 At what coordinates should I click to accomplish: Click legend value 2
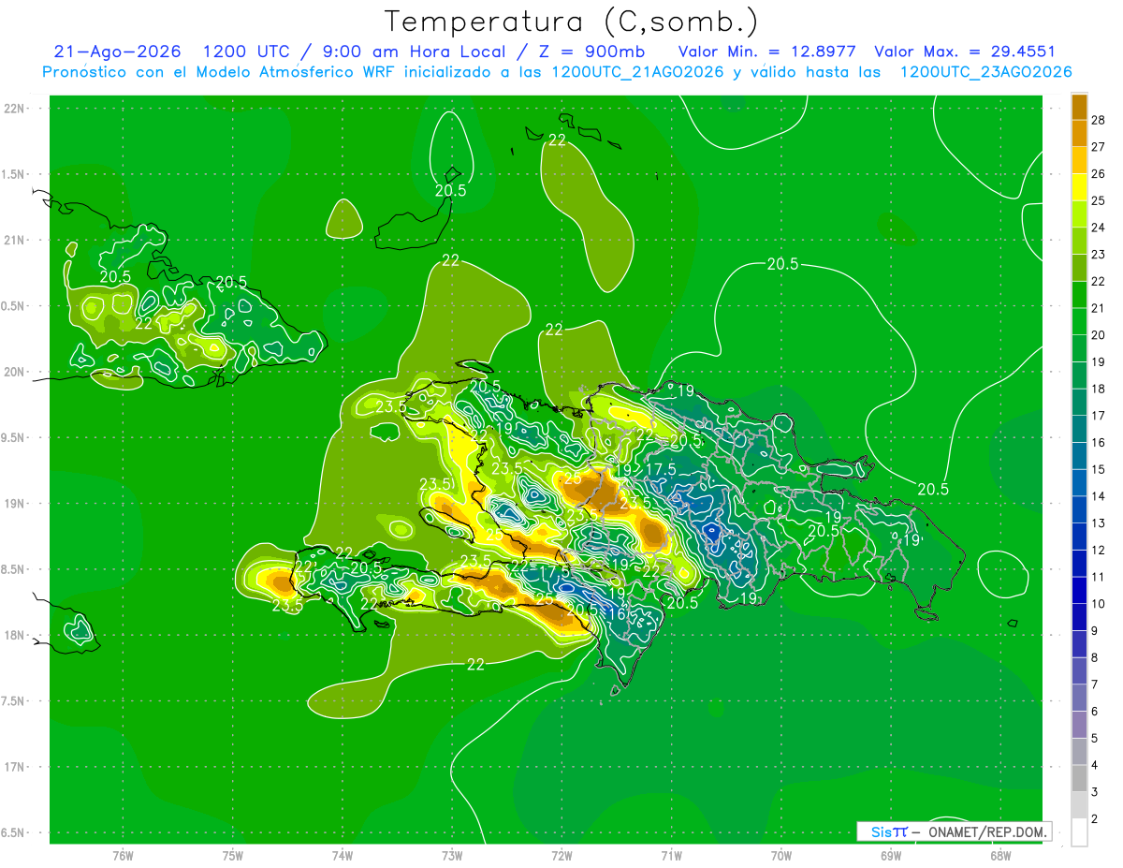click(x=1095, y=819)
